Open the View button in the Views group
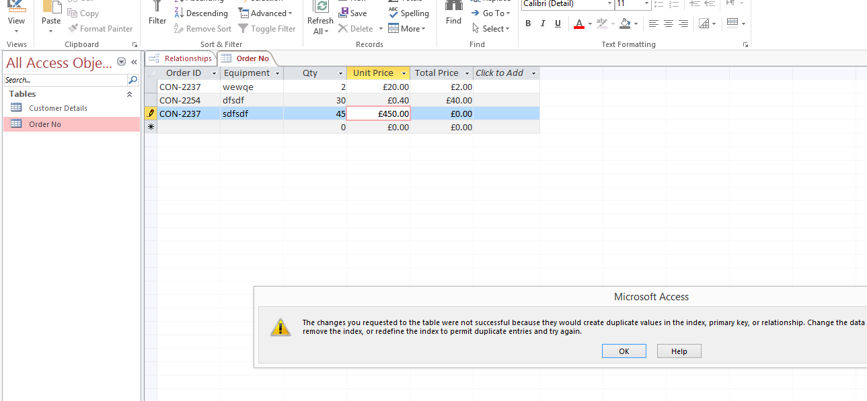This screenshot has height=401, width=867. coord(16,18)
